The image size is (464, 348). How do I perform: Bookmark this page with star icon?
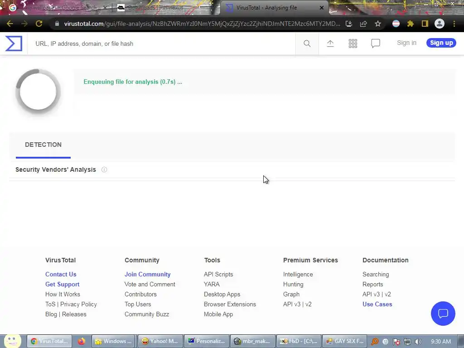[378, 24]
